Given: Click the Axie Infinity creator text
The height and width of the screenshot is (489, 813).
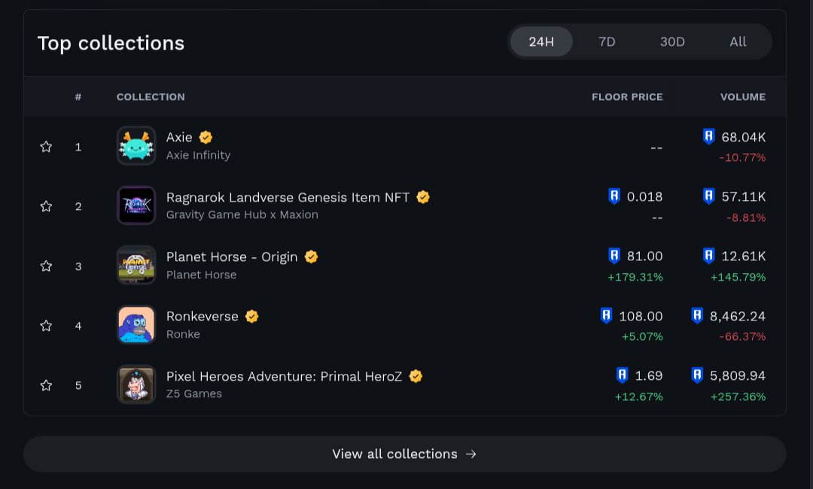Looking at the screenshot, I should click(x=198, y=156).
